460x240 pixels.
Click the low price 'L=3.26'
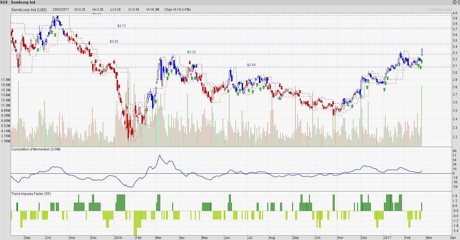(115, 9)
